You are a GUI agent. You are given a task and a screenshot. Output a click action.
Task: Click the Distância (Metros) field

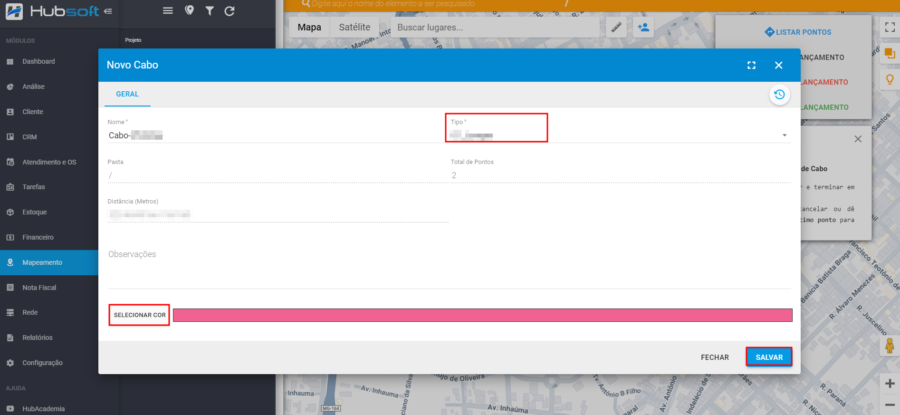click(x=278, y=214)
